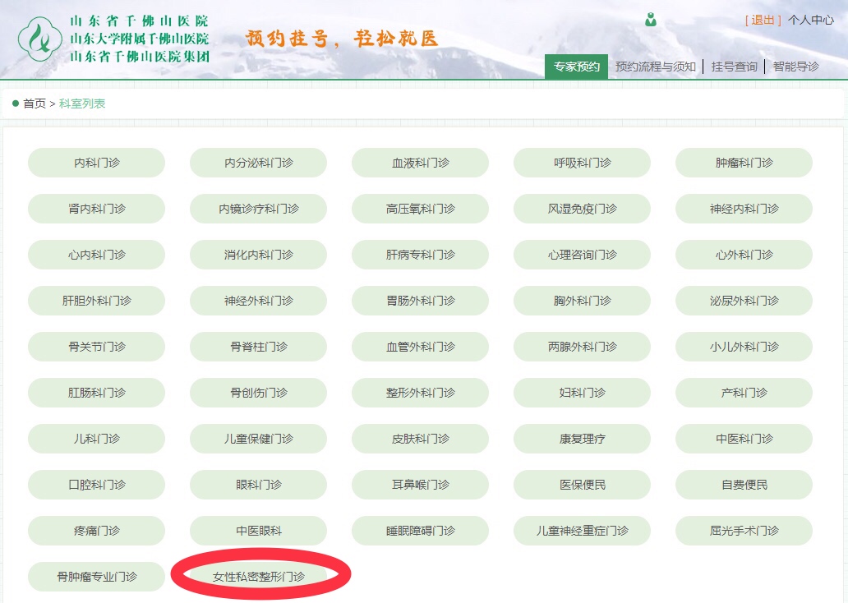Select the 挂号查询 menu item

[734, 67]
